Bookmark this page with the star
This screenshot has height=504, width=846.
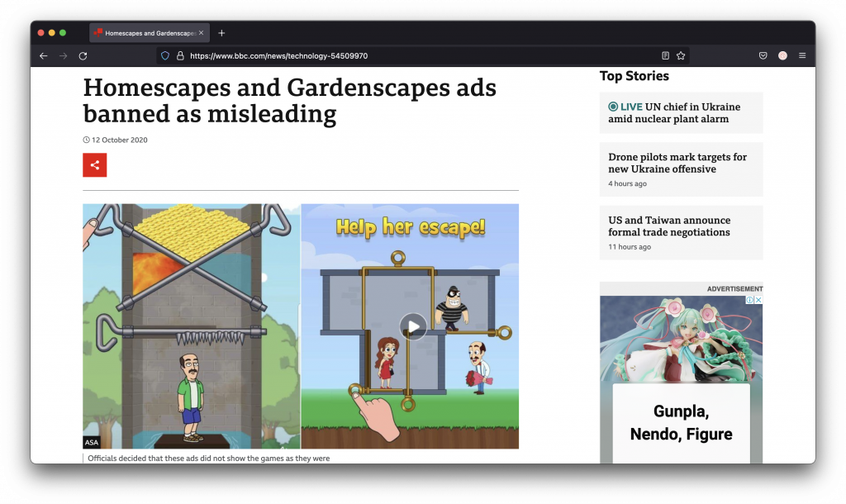click(681, 56)
